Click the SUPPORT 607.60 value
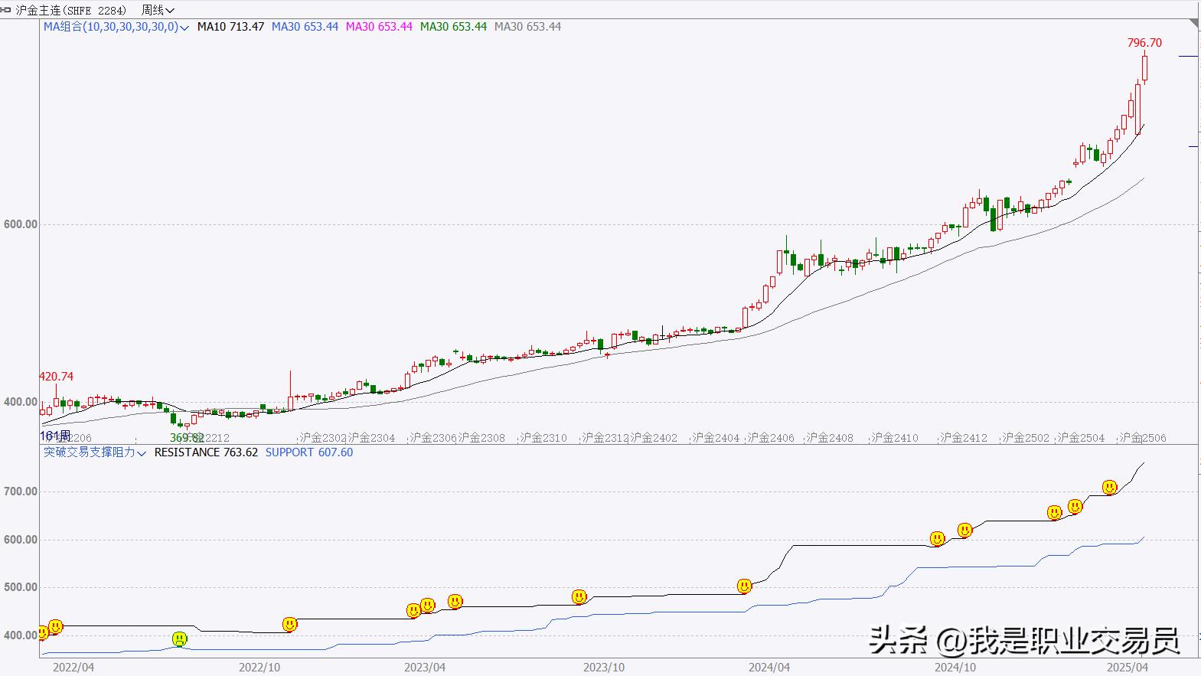The image size is (1201, 676). [x=309, y=452]
